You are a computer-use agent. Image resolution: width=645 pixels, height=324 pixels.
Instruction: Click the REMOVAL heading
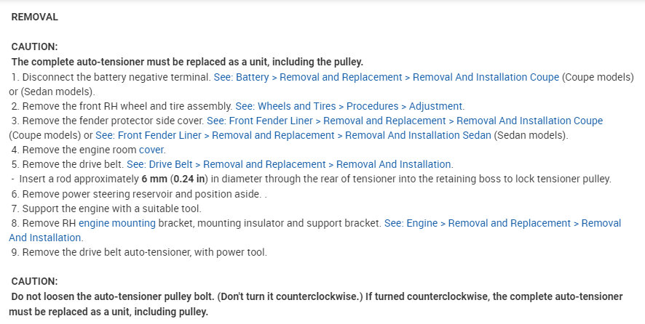click(35, 17)
